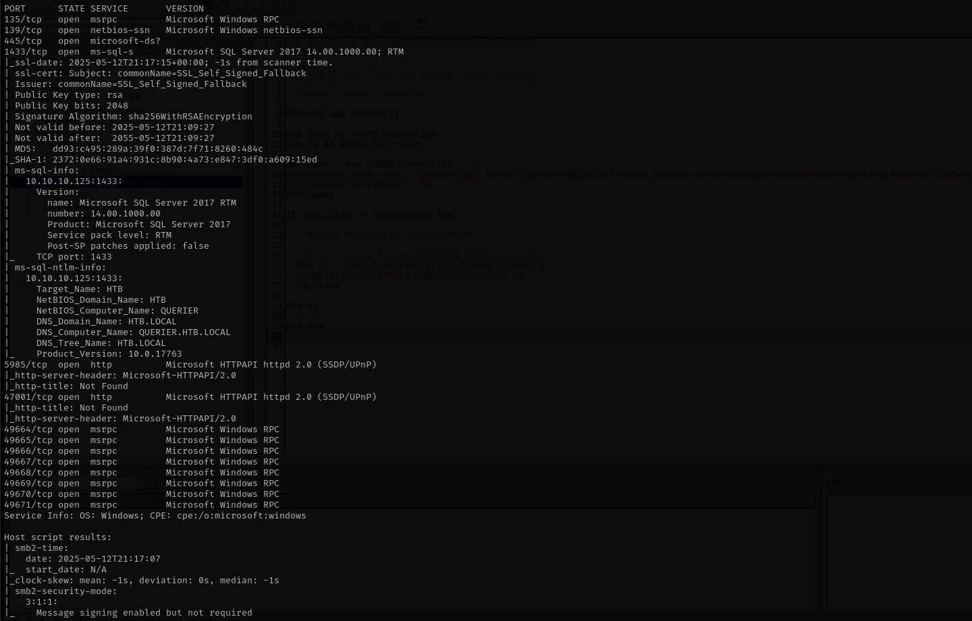Click the 'microsoft-ds?' service name
Viewport: 972px width, 621px height.
click(126, 41)
